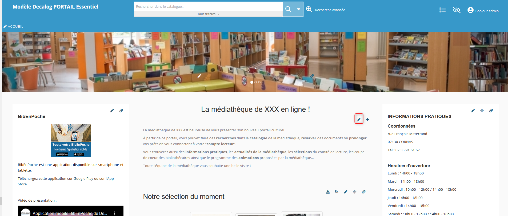The height and width of the screenshot is (216, 508).
Task: Click in the catalogue search field
Action: (x=208, y=6)
